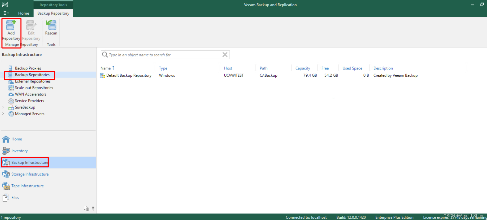Click the Backup Infrastructure pane heading
Screen dimensions: 487x220
click(x=22, y=55)
